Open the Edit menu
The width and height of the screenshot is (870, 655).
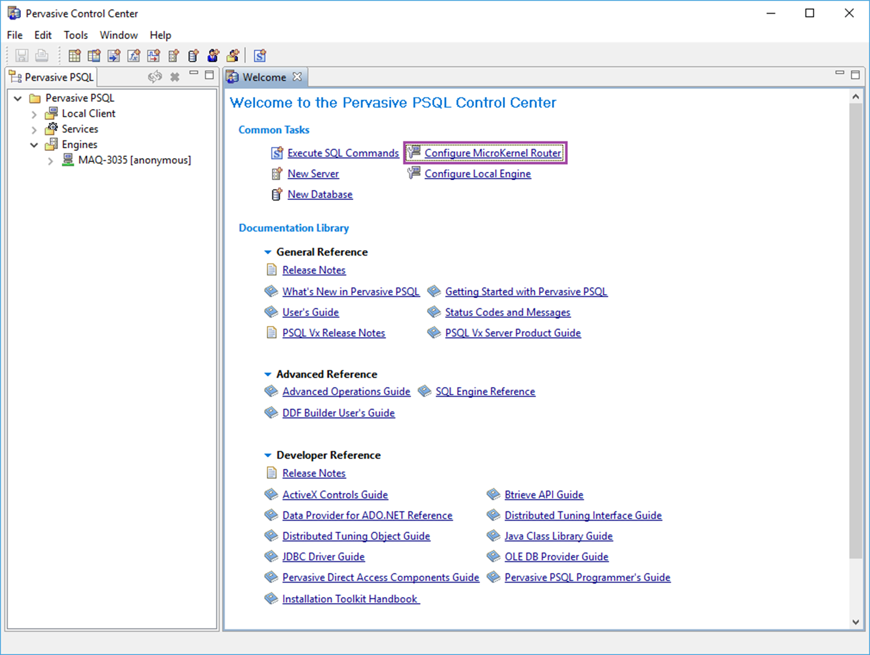42,35
